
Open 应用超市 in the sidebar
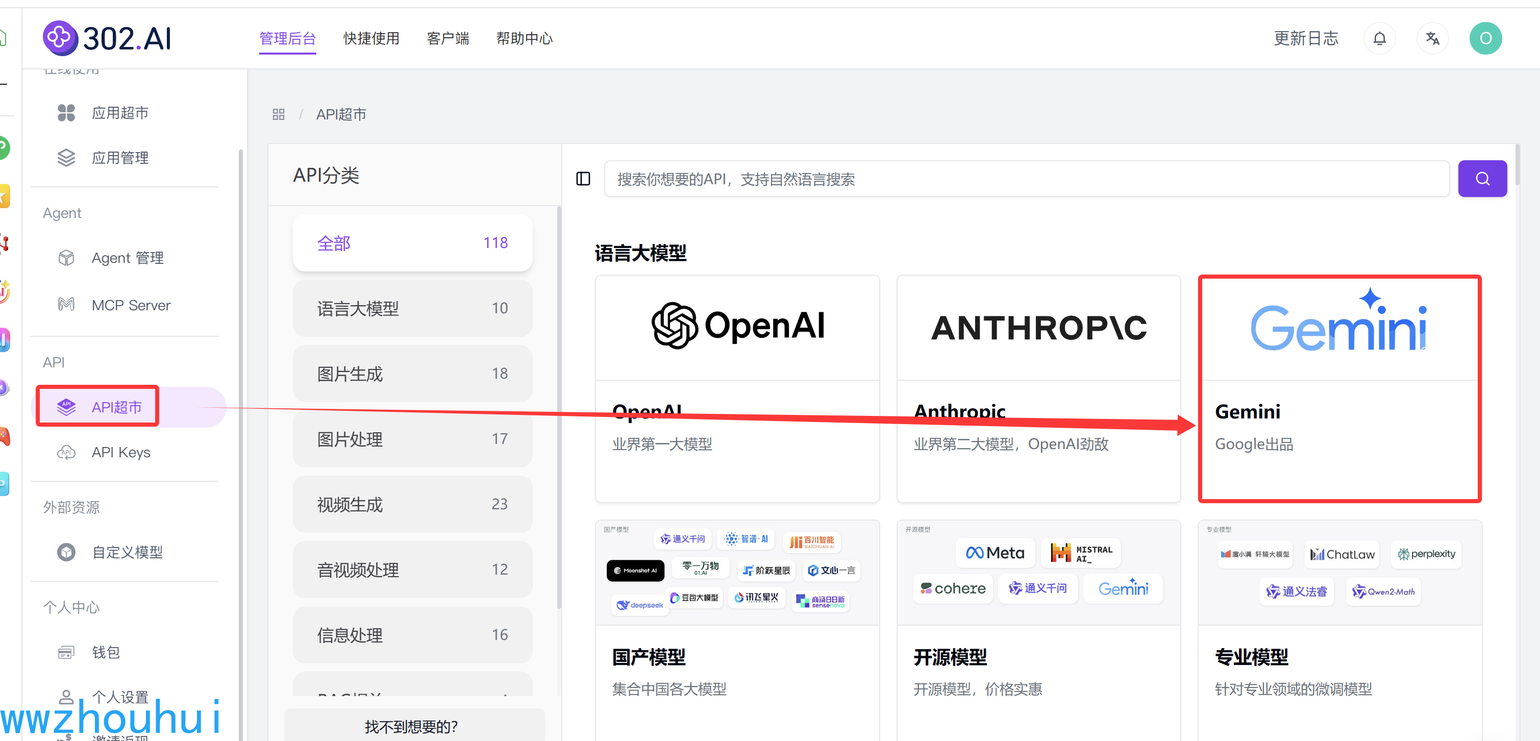119,113
